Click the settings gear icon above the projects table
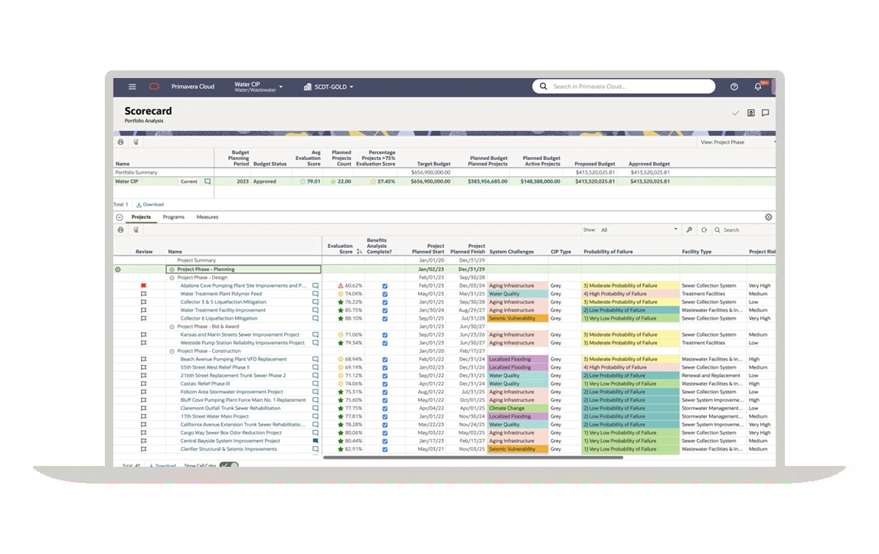 pos(768,217)
